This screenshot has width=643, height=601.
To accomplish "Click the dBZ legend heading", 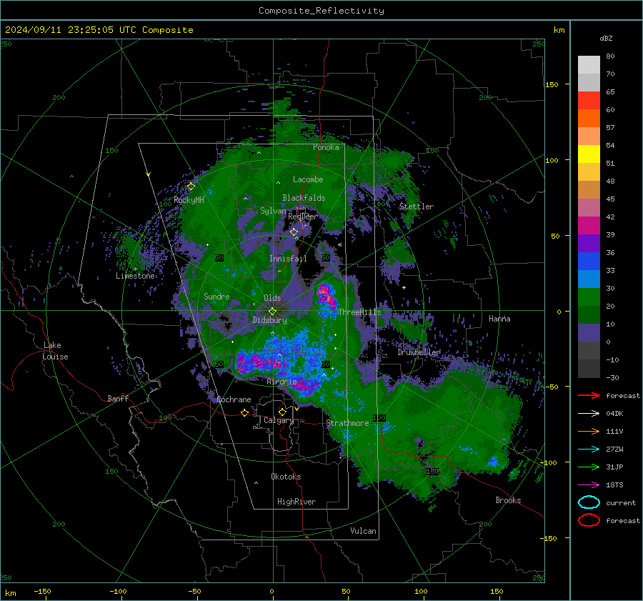I will tap(606, 38).
